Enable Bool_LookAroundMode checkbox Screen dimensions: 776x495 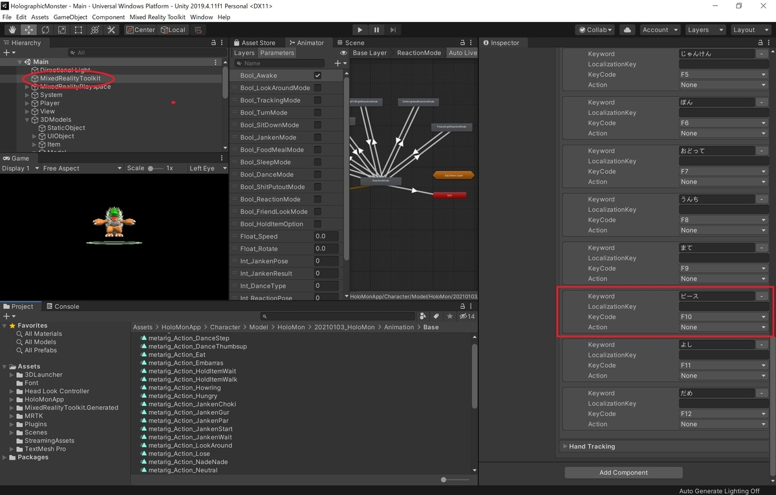[x=318, y=88]
